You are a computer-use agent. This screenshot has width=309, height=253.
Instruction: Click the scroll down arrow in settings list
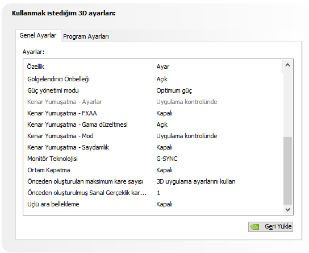coord(287,209)
